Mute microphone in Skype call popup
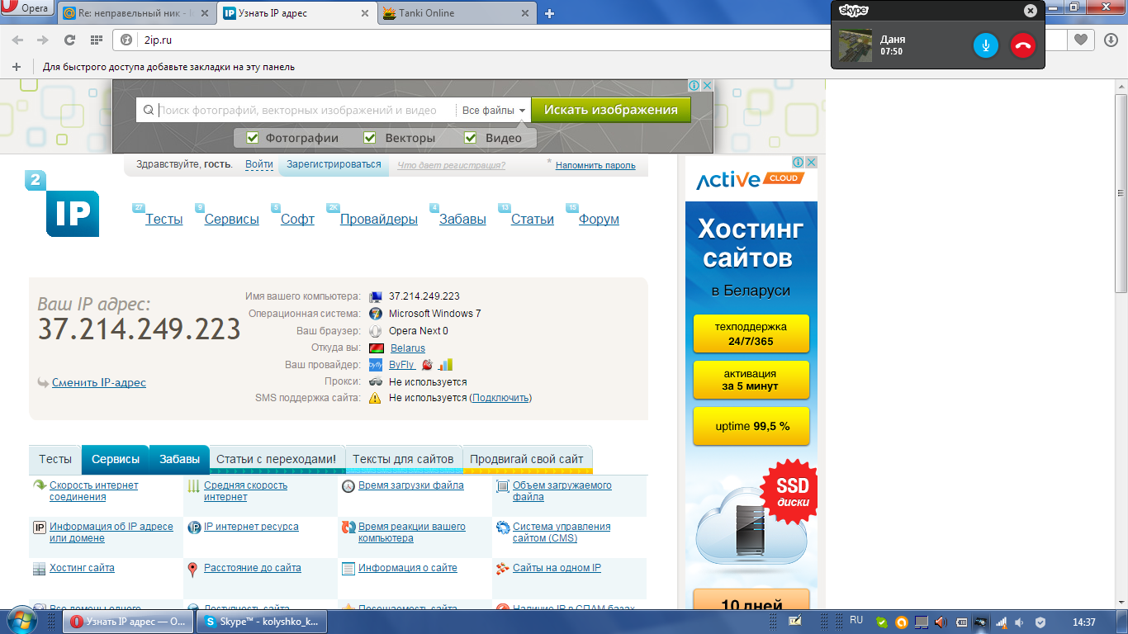This screenshot has width=1128, height=634. tap(986, 45)
